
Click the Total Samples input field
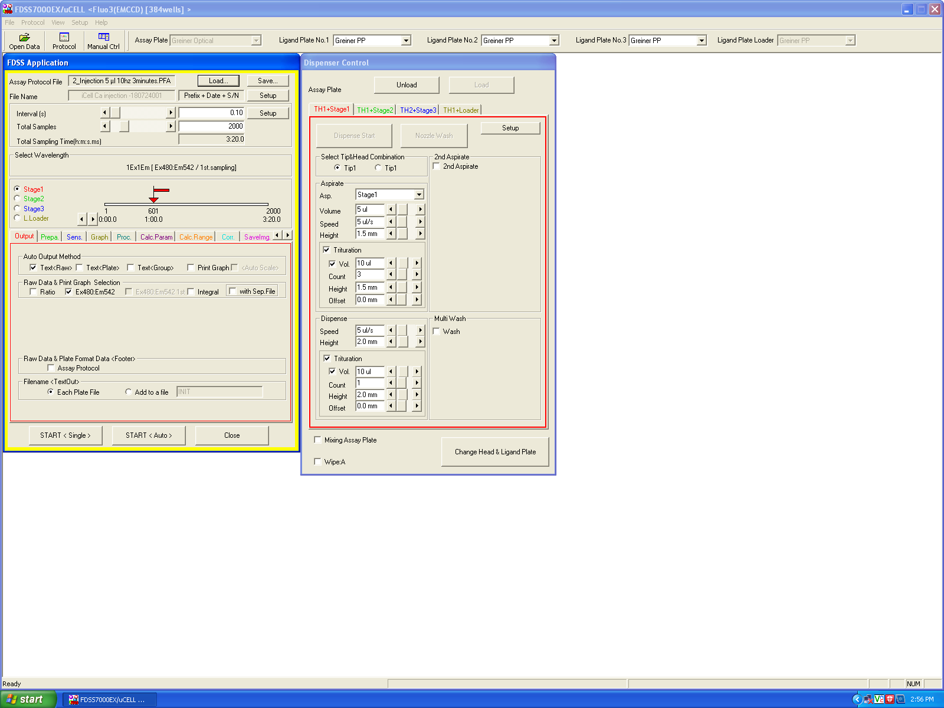pos(211,126)
